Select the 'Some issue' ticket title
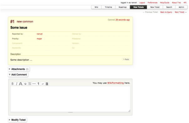This screenshot has width=189, height=123. [19, 28]
